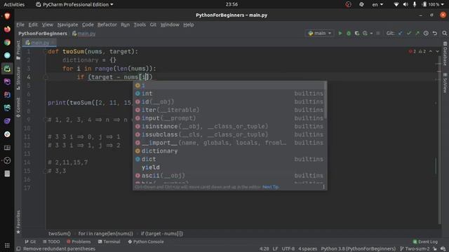Start debugging with the green bug icon
Image resolution: width=449 pixels, height=252 pixels.
[349, 34]
